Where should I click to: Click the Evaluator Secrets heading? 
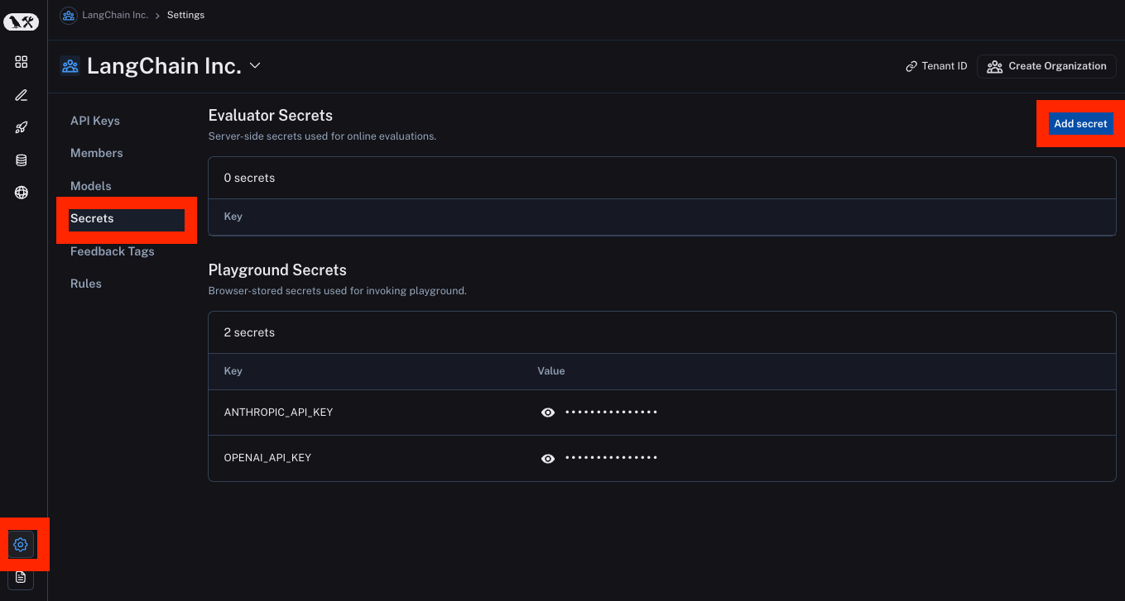[x=271, y=116]
